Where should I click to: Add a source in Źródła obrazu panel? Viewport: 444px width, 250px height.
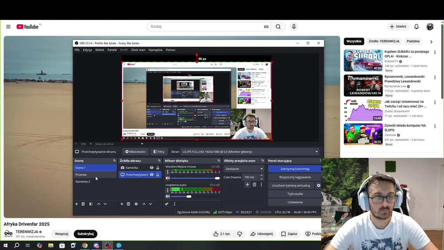pos(122,204)
